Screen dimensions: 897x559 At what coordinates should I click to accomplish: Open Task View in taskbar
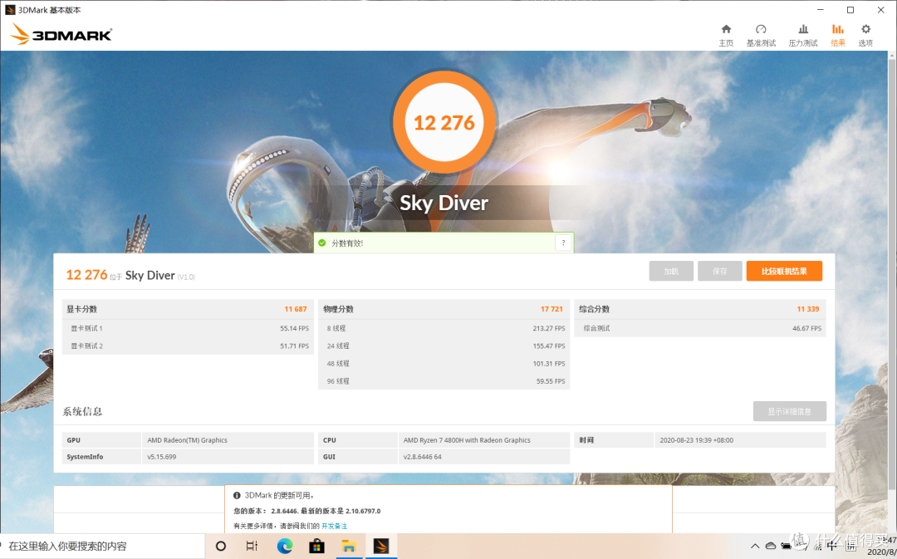tap(252, 546)
